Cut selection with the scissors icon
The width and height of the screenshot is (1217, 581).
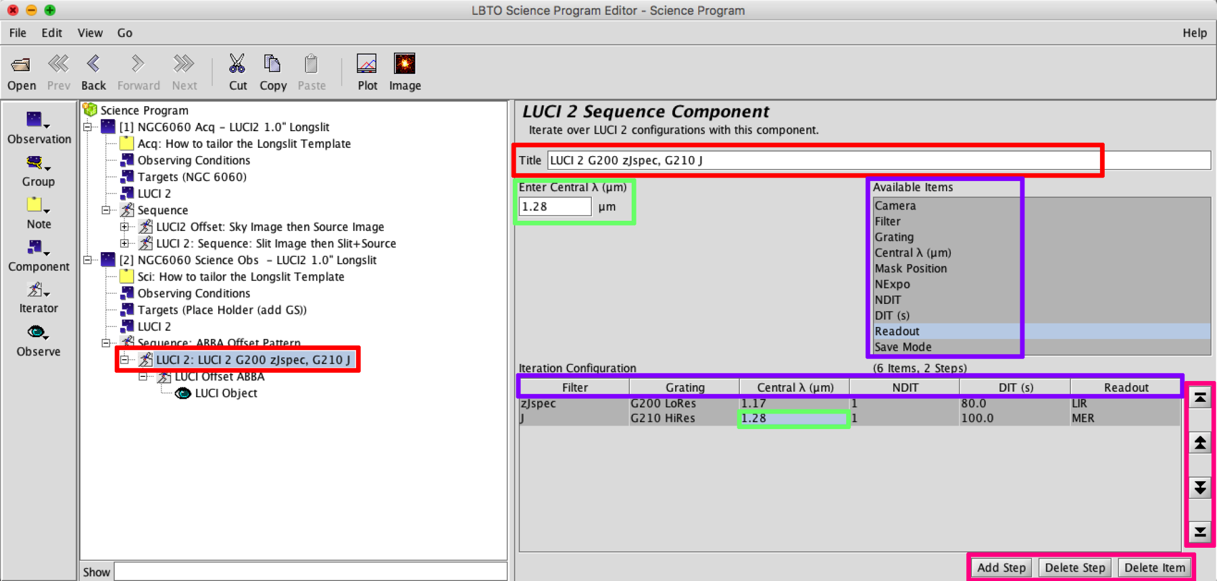tap(237, 64)
